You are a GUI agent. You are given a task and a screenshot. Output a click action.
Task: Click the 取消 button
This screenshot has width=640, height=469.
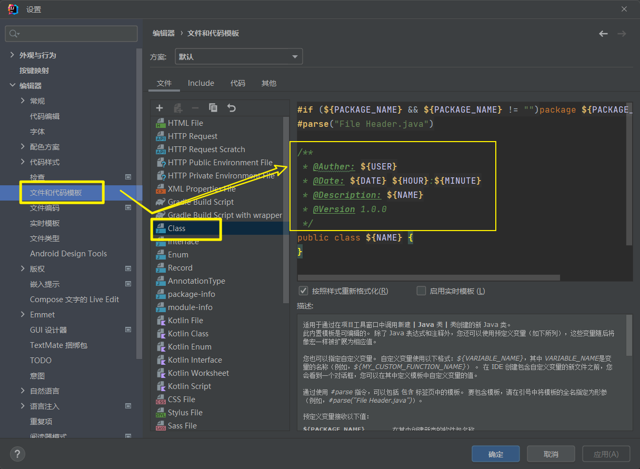coord(551,454)
